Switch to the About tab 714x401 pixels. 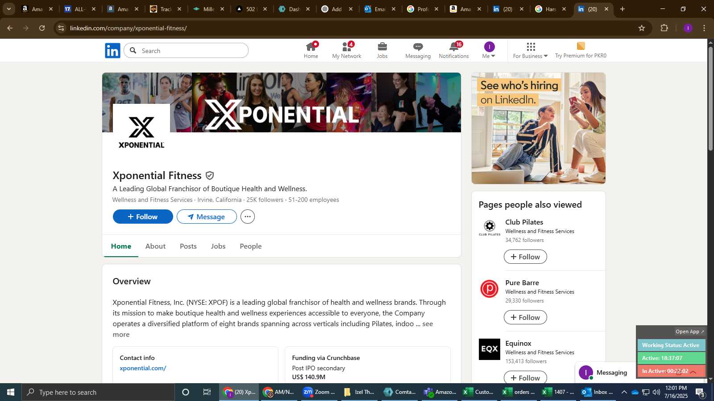coord(155,246)
